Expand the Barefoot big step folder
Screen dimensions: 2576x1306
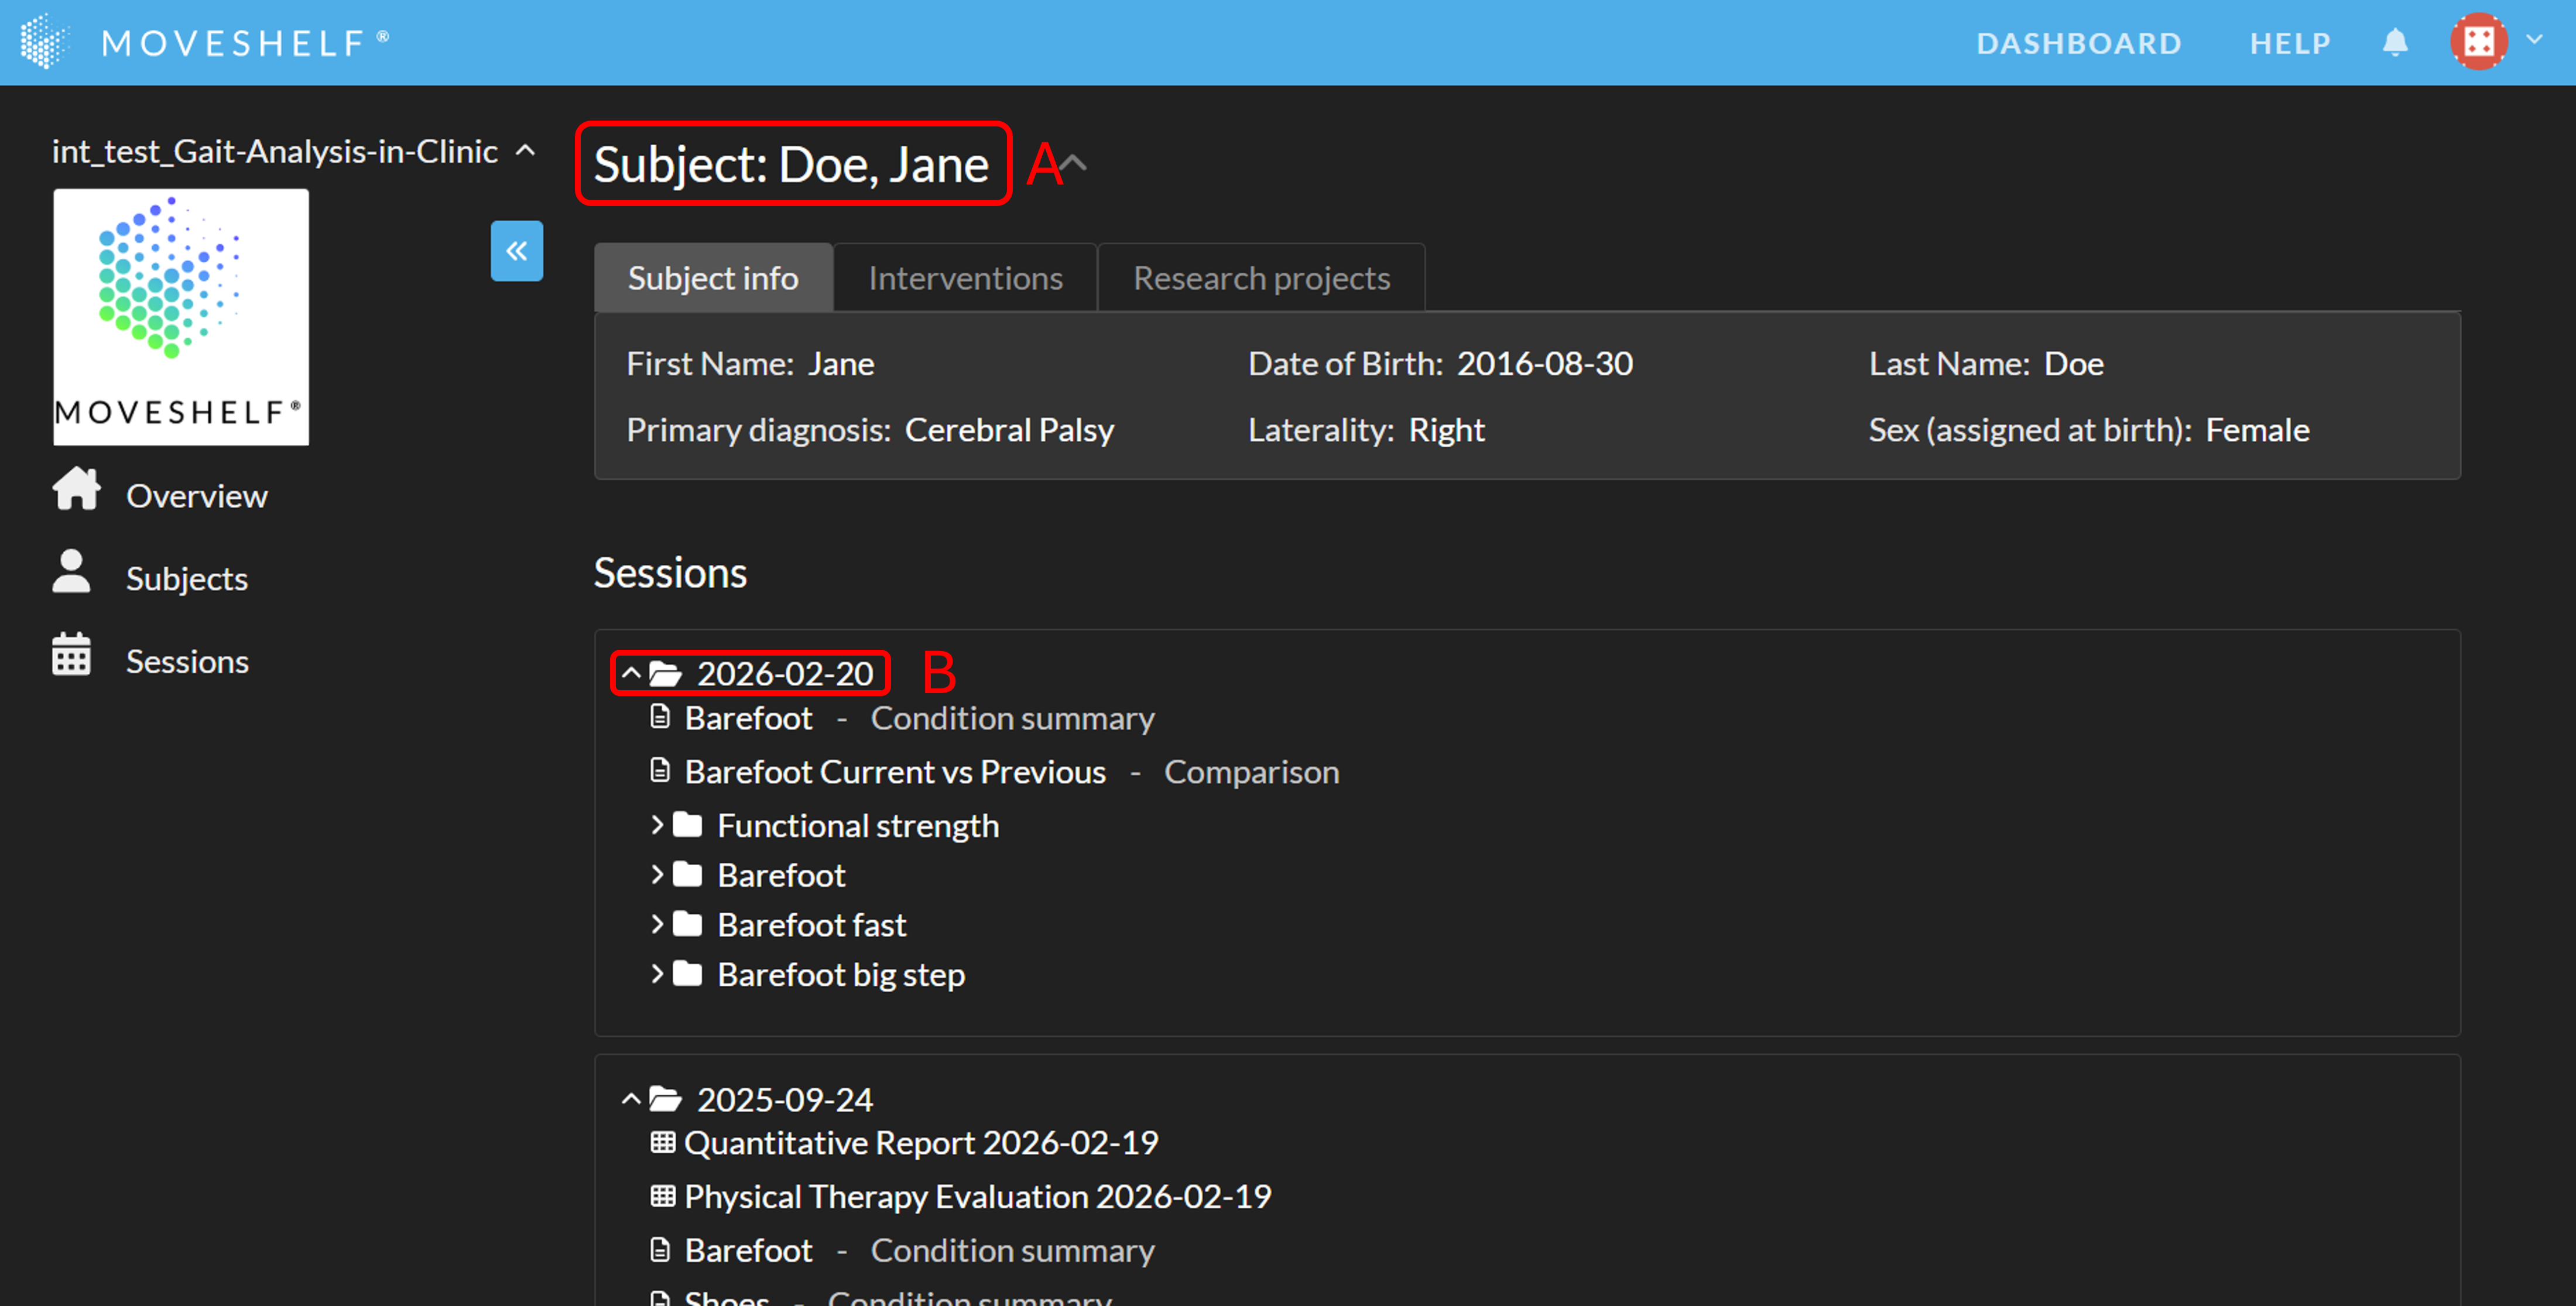657,974
